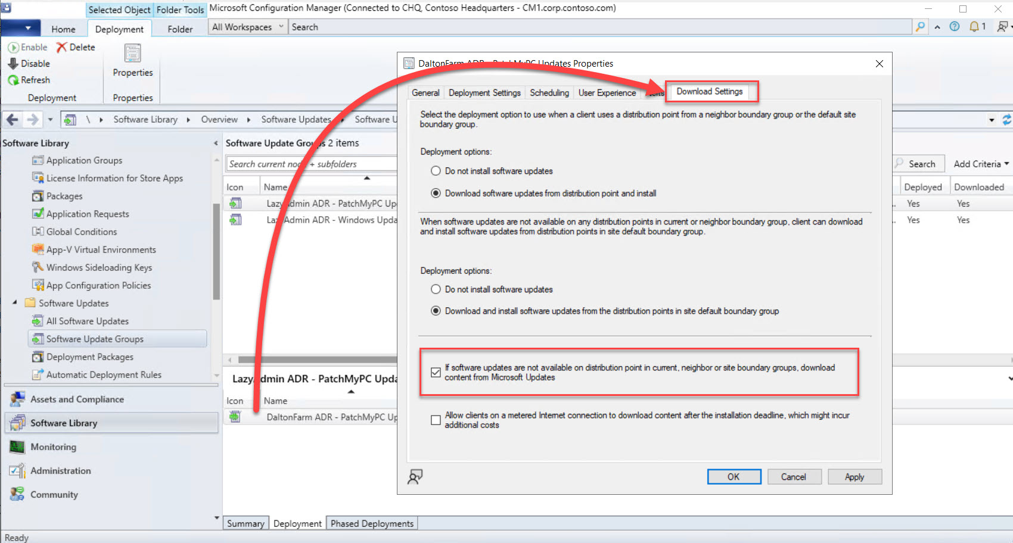Click the Global Conditions icon

coord(38,232)
